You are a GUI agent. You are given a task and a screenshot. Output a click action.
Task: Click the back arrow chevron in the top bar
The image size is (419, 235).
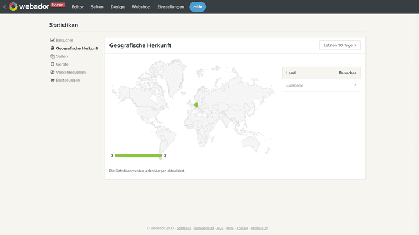tap(5, 7)
